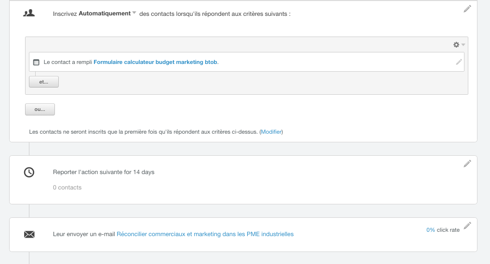The height and width of the screenshot is (264, 490).
Task: Add an 'ou...' alternative criteria group
Action: 40,109
